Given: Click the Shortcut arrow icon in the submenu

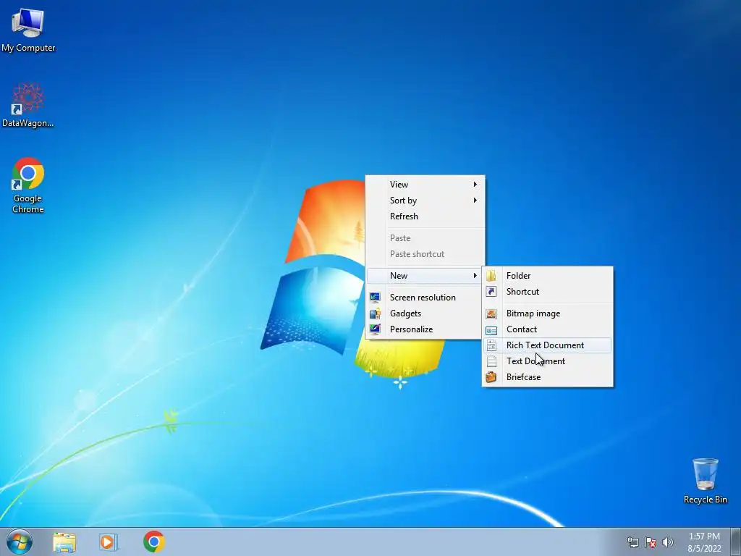Looking at the screenshot, I should click(491, 292).
